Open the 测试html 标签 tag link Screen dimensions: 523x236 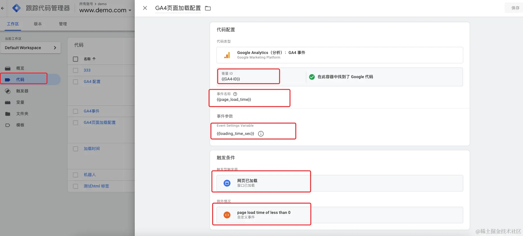point(96,186)
